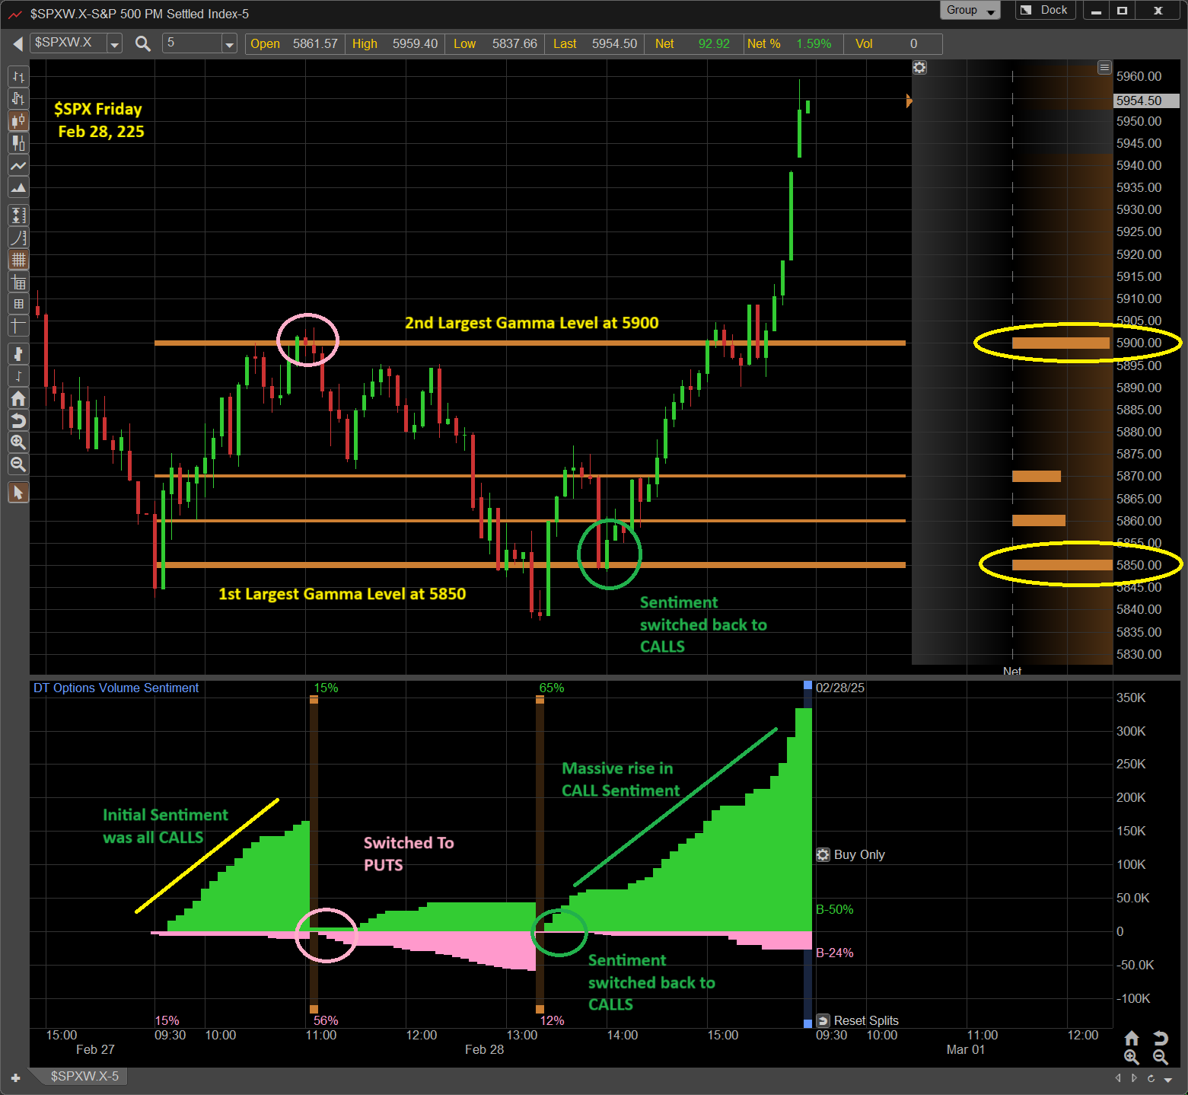Toggle the chart grid lines
The width and height of the screenshot is (1188, 1095).
tap(18, 260)
